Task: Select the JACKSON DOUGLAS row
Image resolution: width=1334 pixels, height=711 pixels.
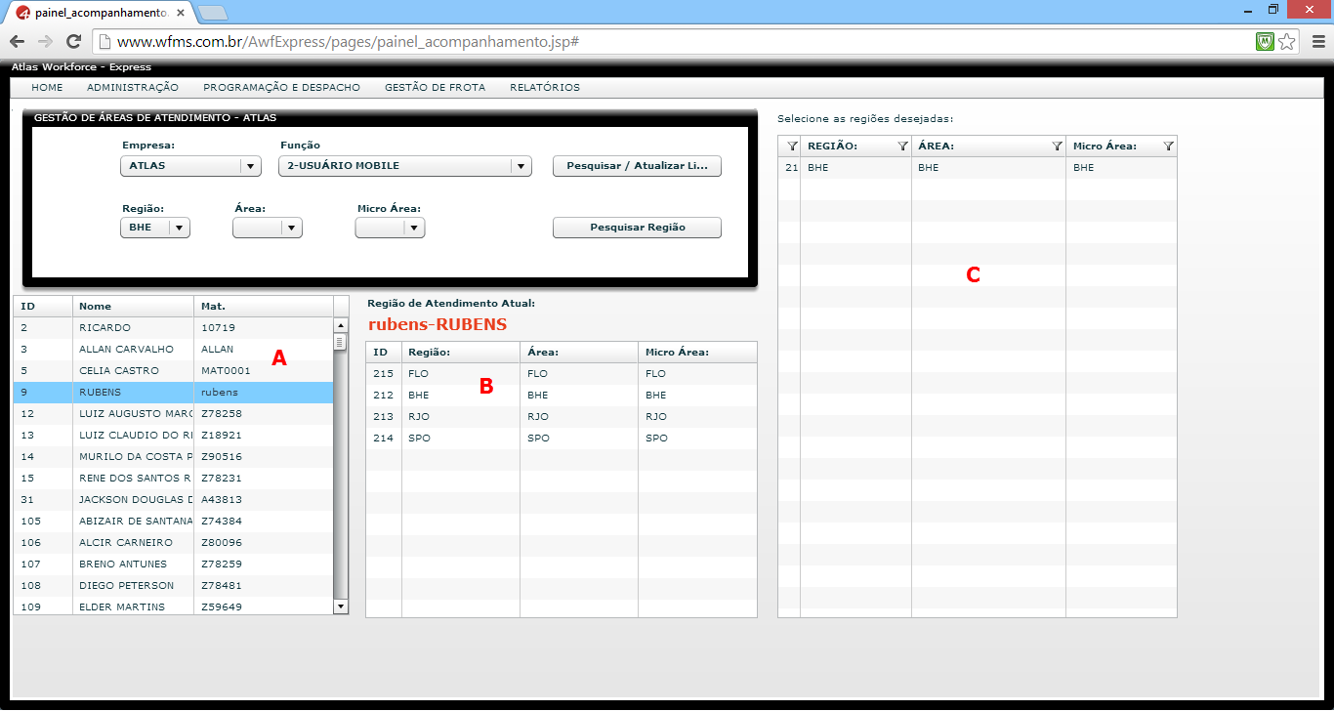Action: coord(173,500)
